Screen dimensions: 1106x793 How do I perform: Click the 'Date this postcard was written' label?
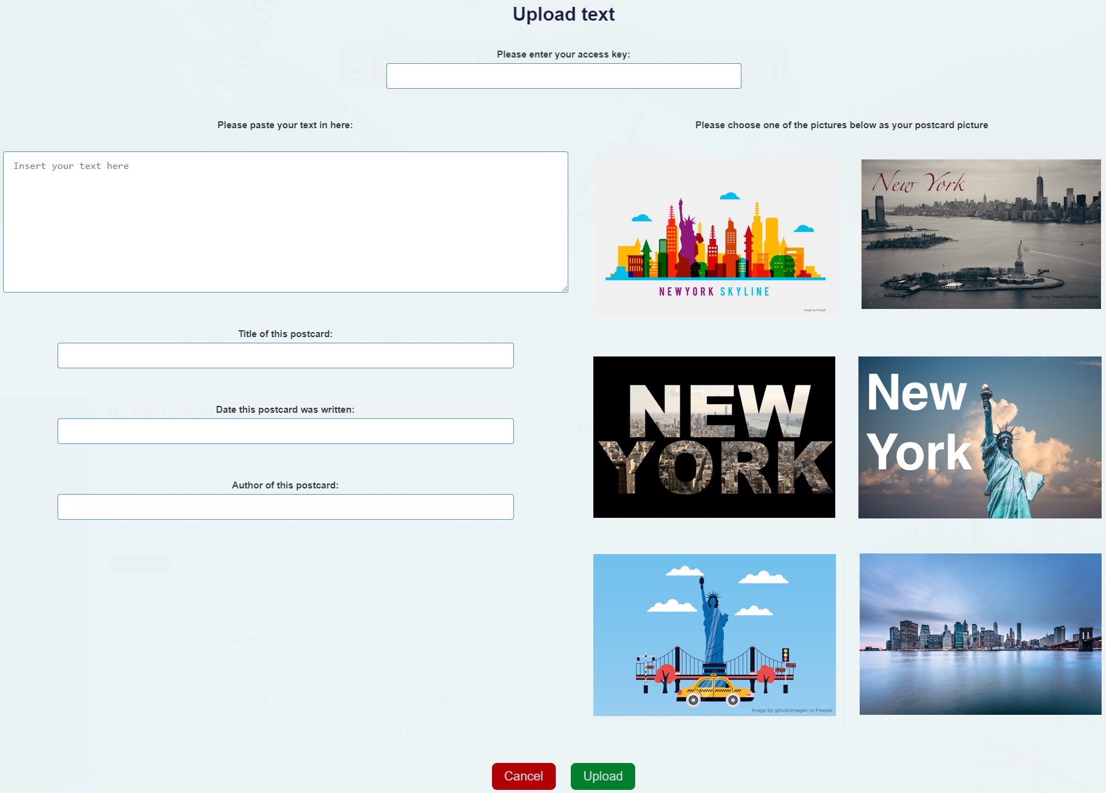coord(285,410)
